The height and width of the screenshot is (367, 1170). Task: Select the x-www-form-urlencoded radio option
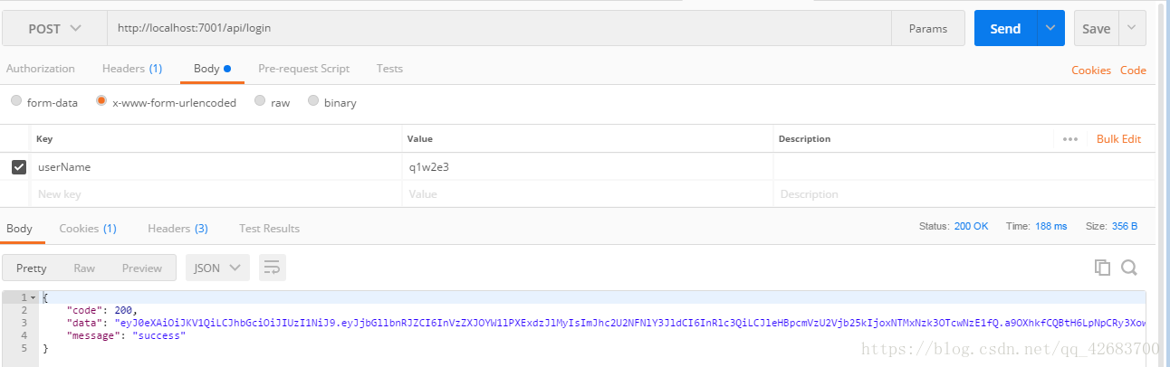click(101, 101)
